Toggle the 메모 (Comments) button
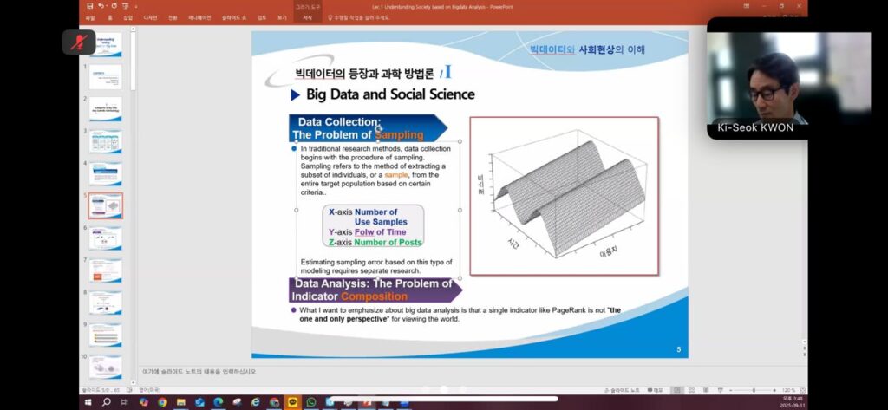Screen dimensions: 888x410 coord(656,390)
